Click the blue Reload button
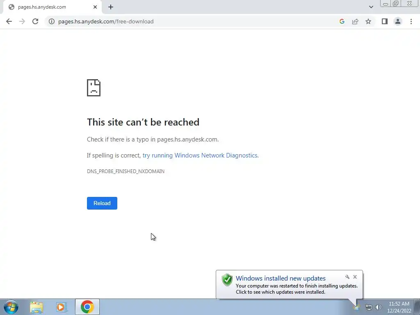Viewport: 420px width, 315px height. tap(102, 203)
